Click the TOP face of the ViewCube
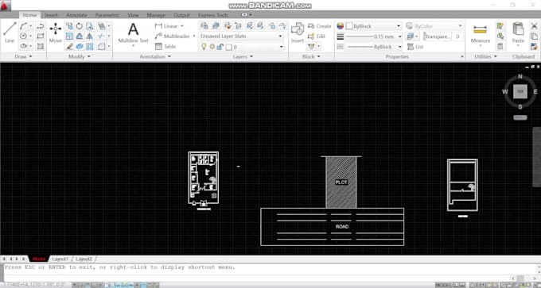Screen dimensions: 541x288 coord(520,91)
